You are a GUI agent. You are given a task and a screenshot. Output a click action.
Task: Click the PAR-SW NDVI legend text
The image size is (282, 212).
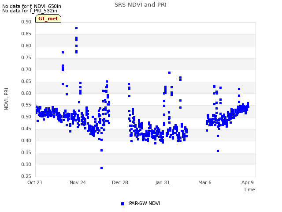pyautogui.click(x=145, y=203)
